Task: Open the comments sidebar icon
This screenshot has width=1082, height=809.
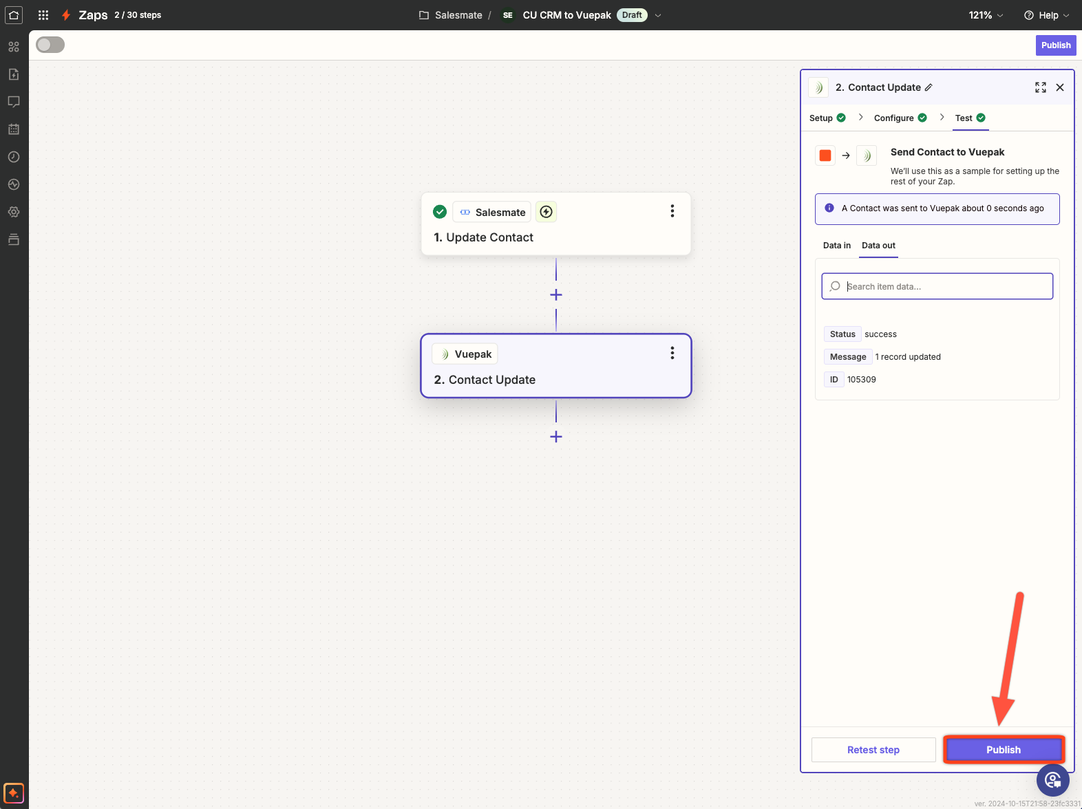Action: coord(14,102)
